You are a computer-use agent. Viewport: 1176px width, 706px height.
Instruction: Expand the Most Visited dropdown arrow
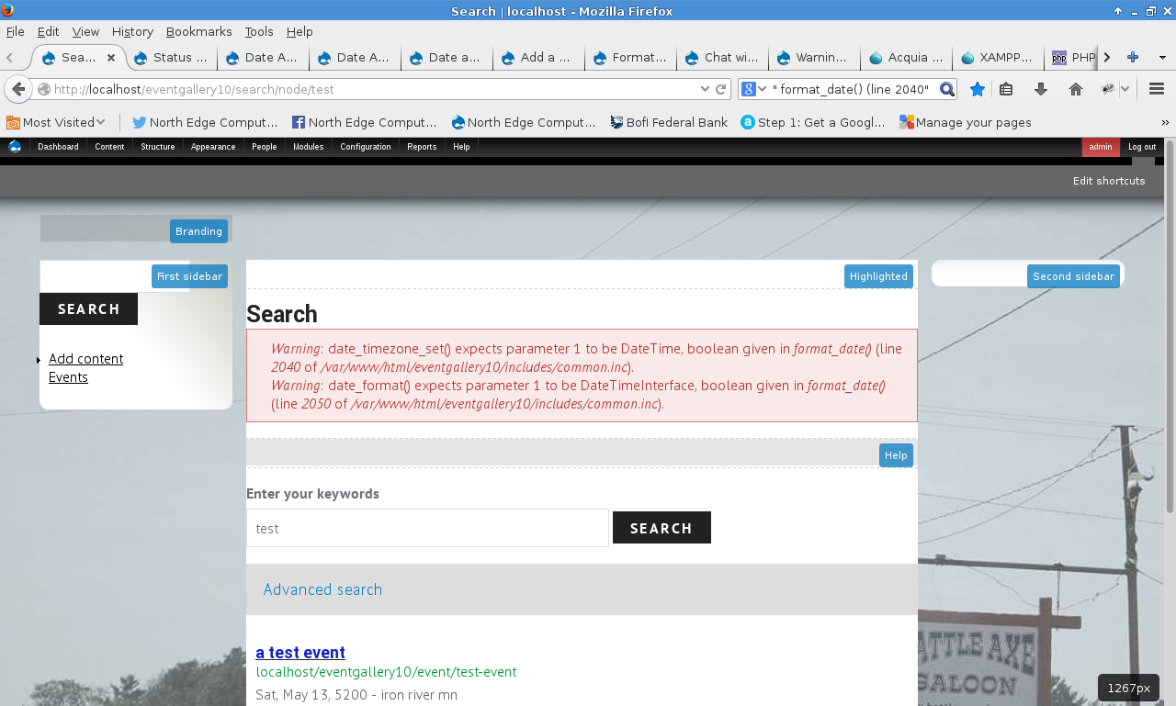pos(100,122)
